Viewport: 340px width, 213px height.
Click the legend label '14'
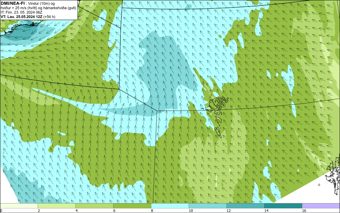coord(266,211)
